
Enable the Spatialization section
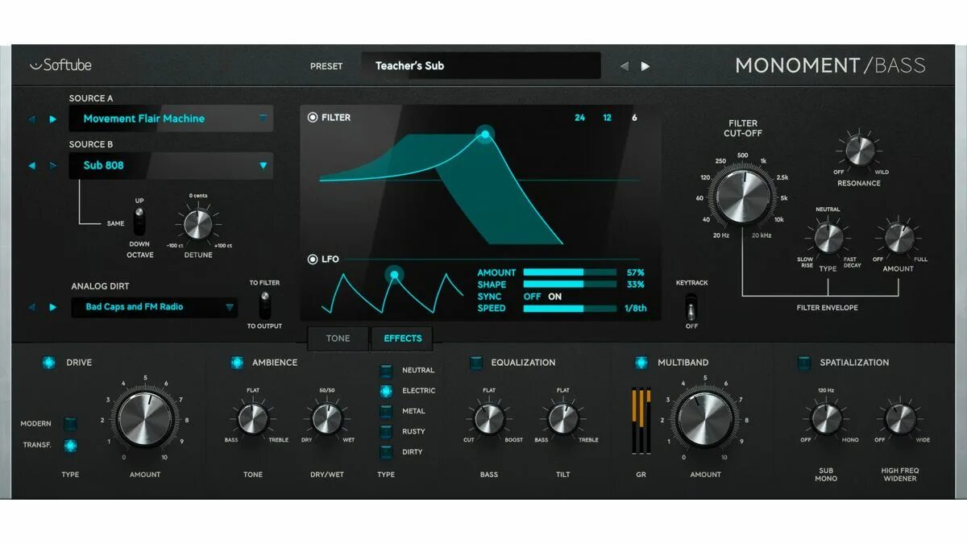tap(804, 363)
